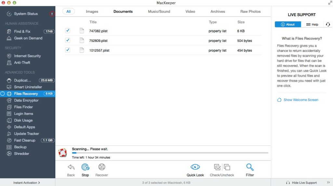This screenshot has width=333, height=186.
Task: Click the 1748 badge on Find & Fix
Action: click(49, 31)
